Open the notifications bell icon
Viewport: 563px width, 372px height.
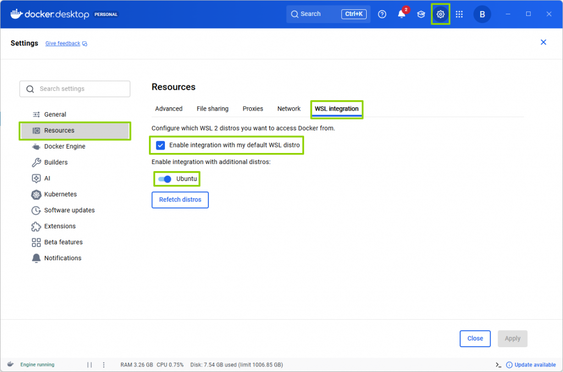pyautogui.click(x=402, y=14)
